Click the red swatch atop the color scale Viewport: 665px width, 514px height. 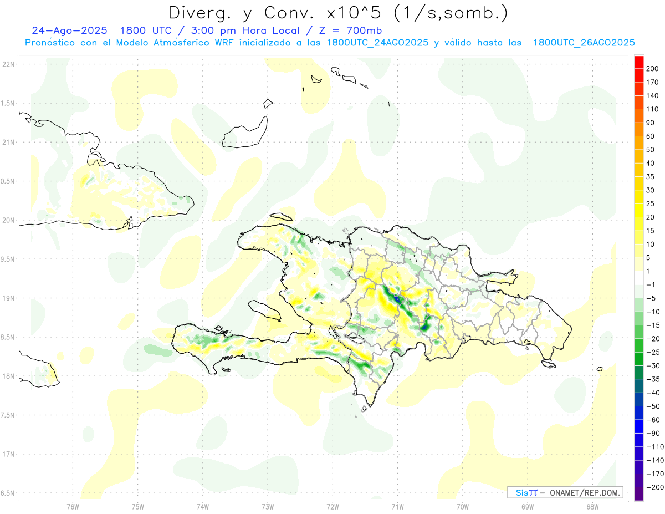639,62
